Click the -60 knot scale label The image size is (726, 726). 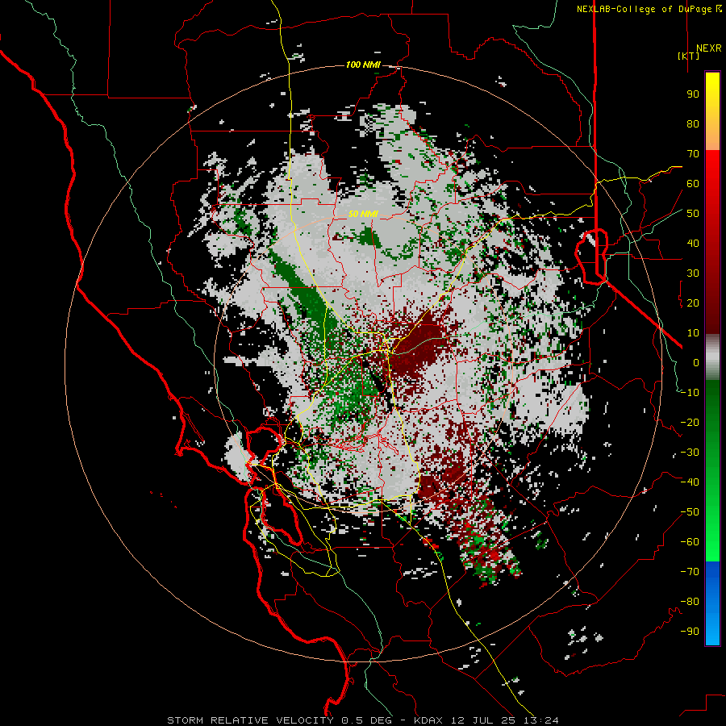[690, 542]
